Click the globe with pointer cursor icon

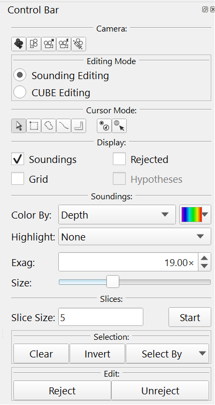pos(119,126)
